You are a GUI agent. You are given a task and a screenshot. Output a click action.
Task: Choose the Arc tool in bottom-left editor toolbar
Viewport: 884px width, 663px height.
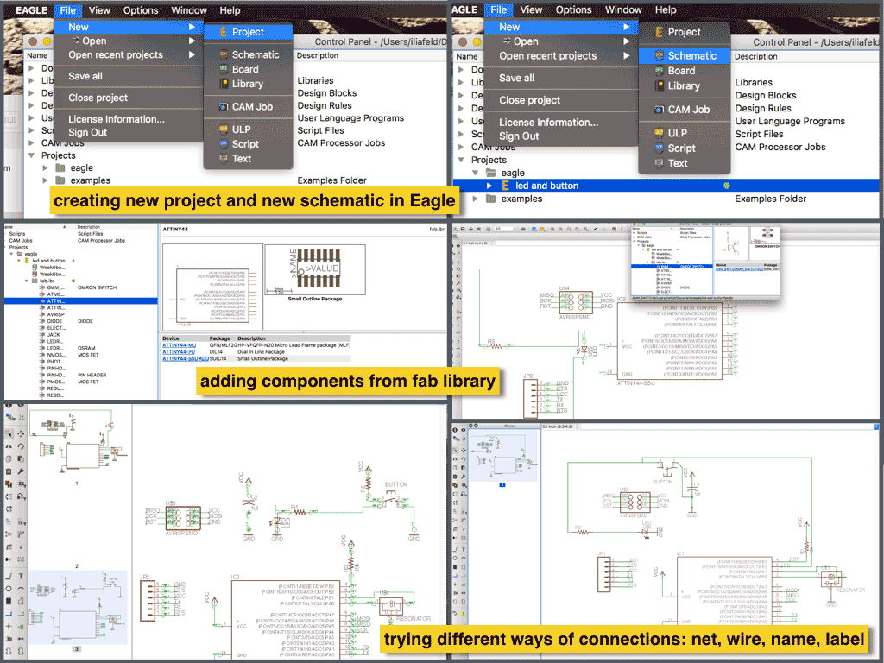pos(21,589)
